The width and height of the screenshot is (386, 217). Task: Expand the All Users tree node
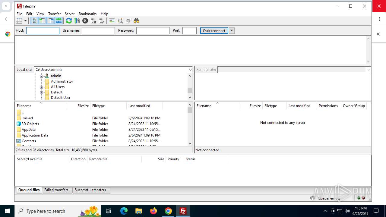[x=41, y=87]
